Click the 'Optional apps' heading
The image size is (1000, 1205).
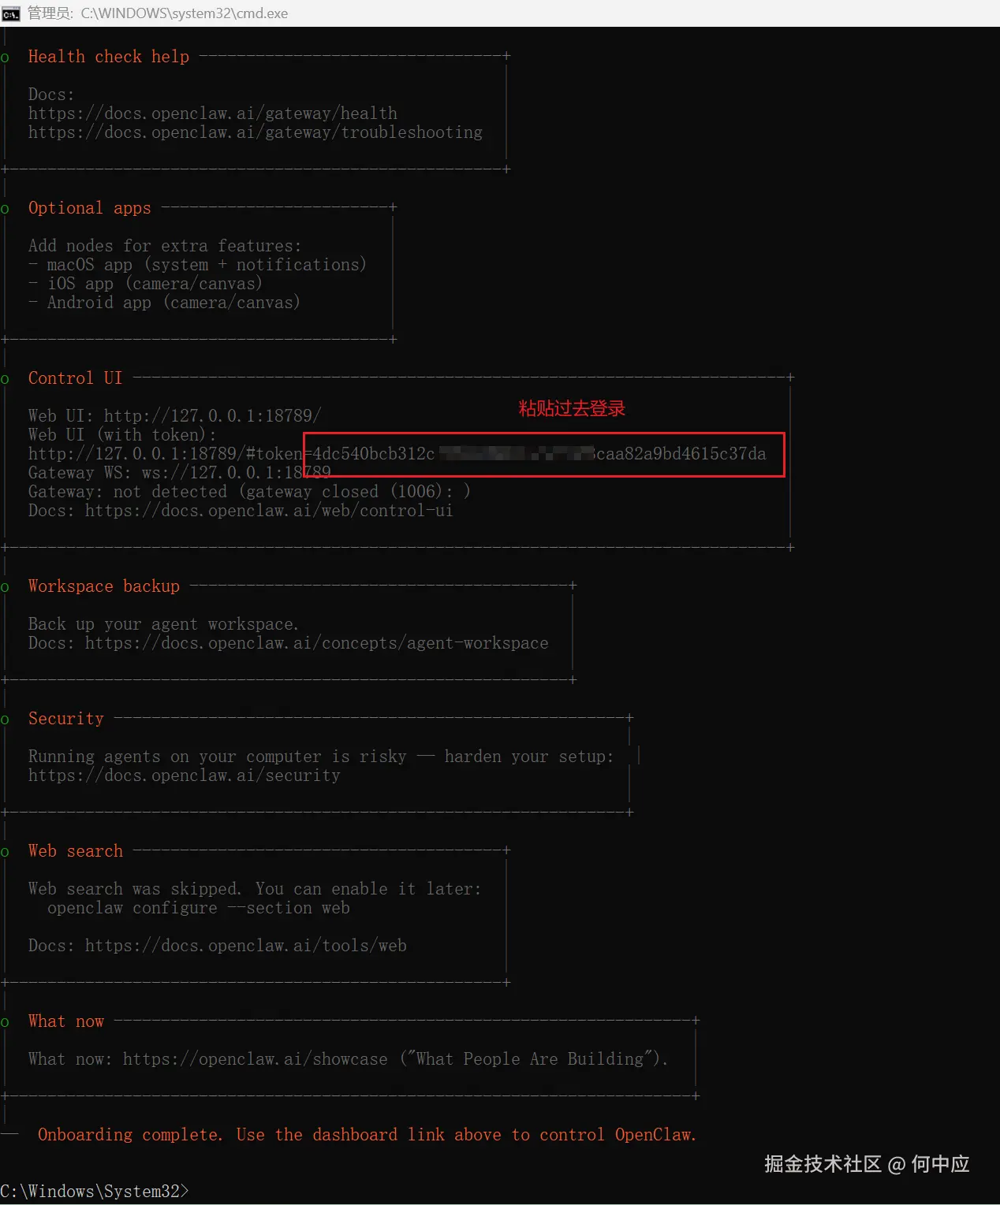tap(90, 208)
